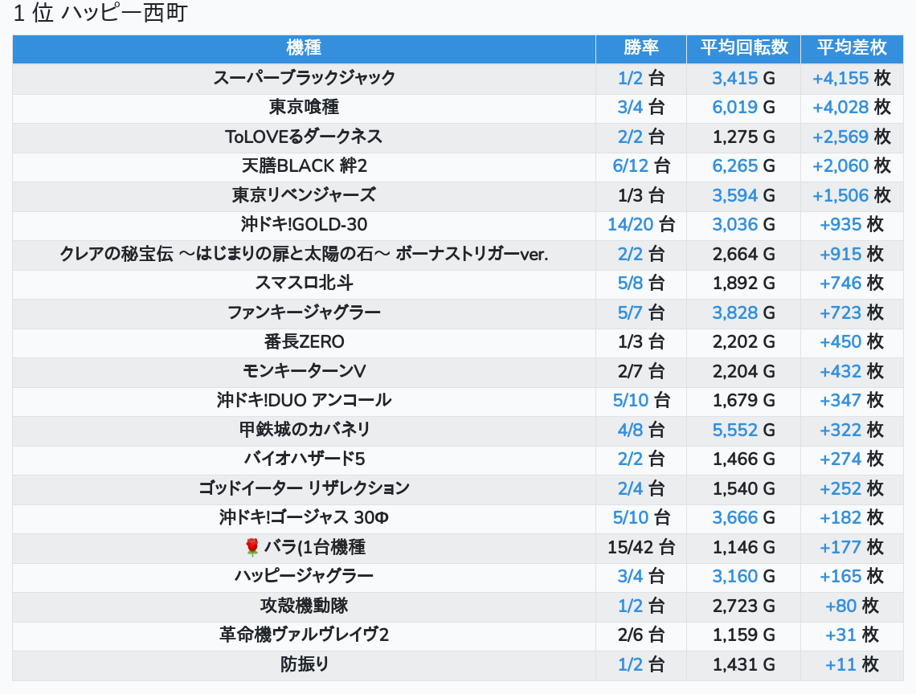The image size is (916, 694).
Task: Select the 14/20 win rate for 沖ドキ!GOLD-30
Action: (x=630, y=225)
